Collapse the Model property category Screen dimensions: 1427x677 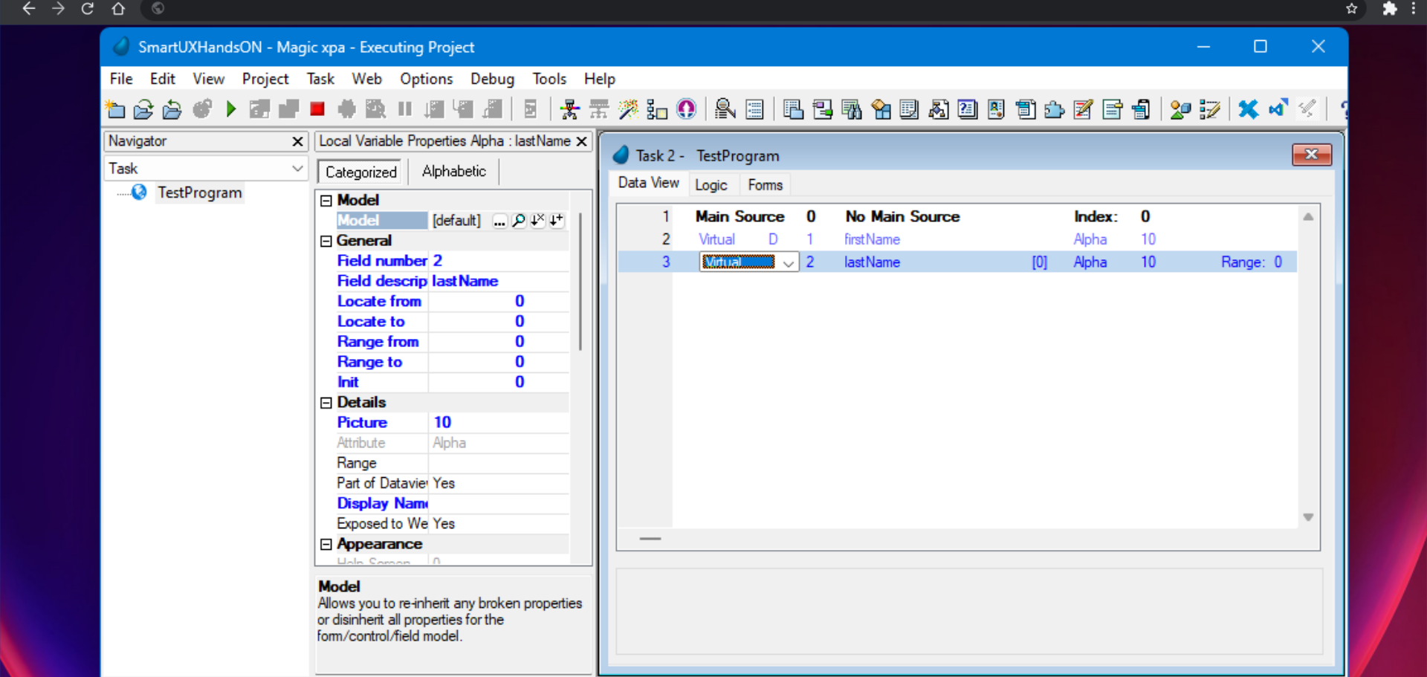click(326, 201)
